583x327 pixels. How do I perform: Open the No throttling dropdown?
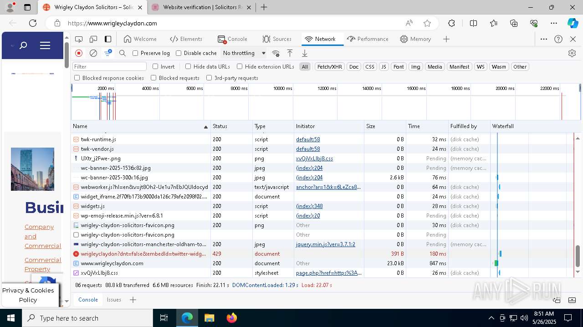coord(244,53)
